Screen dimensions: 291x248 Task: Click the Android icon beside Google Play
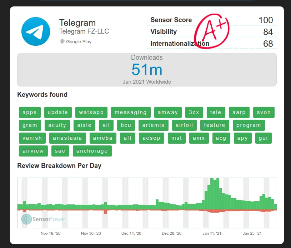tap(62, 41)
